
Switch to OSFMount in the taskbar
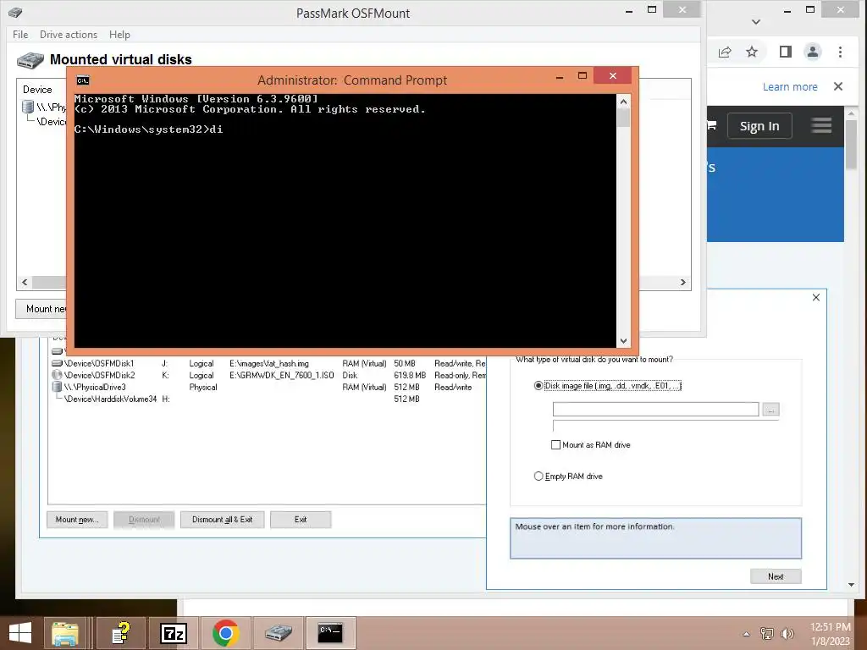coord(278,633)
